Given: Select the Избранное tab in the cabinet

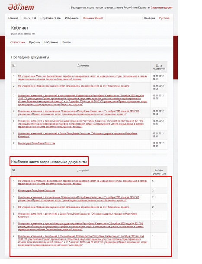Looking at the screenshot, I should click(51, 42).
